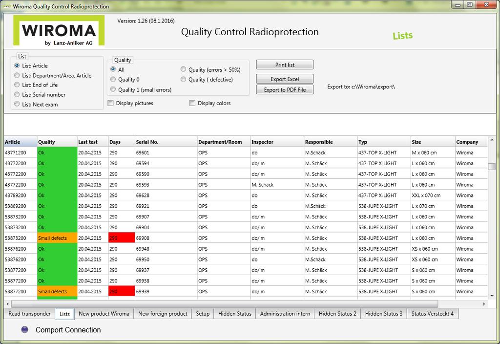Sort by the Company column header
This screenshot has width=500, height=344.
tap(471, 142)
